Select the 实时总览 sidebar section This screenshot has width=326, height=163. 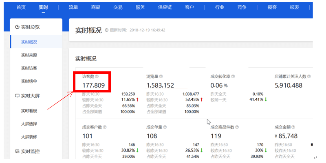pyautogui.click(x=30, y=27)
